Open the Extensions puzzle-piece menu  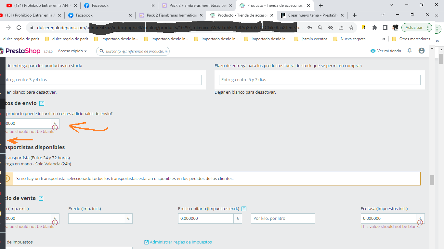[375, 28]
